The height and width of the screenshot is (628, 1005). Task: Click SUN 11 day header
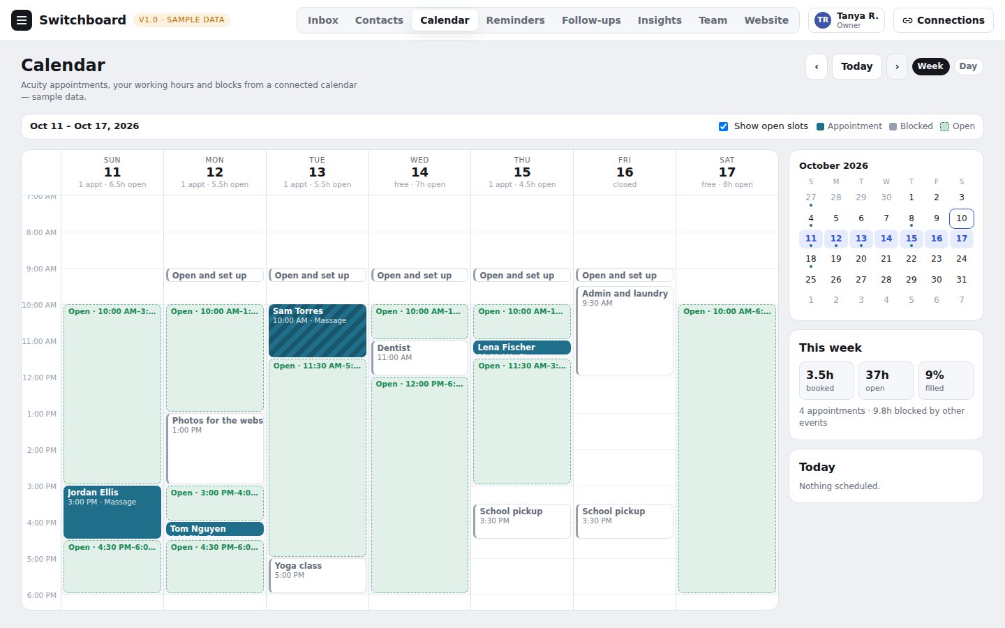click(112, 172)
